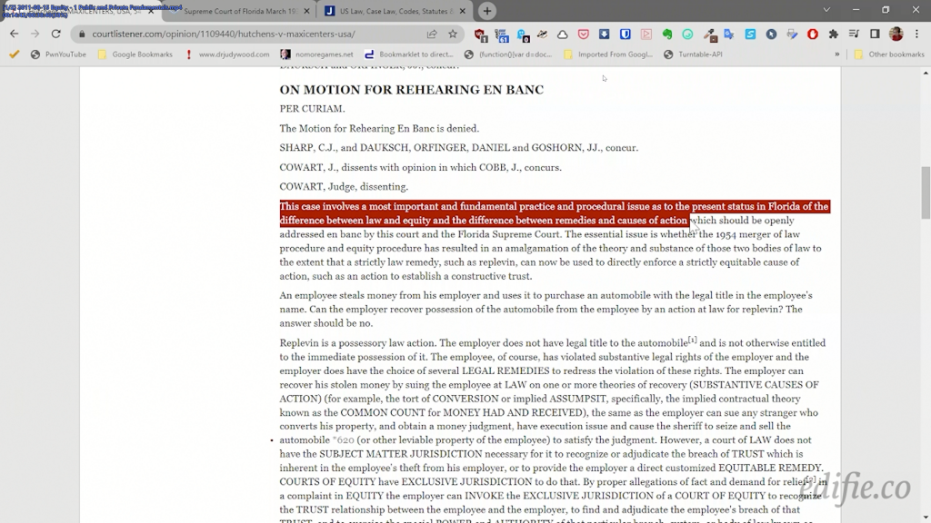
Task: Open the Imported From Google folder
Action: coord(608,54)
